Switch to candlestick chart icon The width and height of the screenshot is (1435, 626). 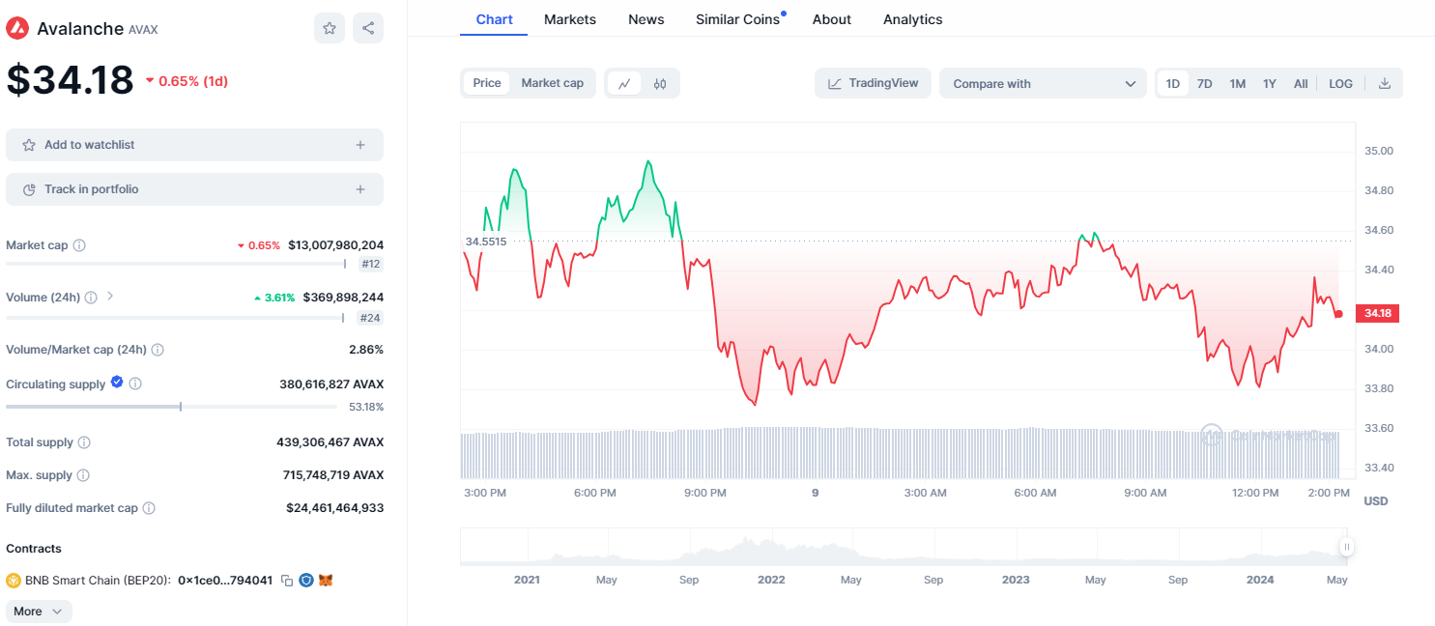click(x=660, y=84)
